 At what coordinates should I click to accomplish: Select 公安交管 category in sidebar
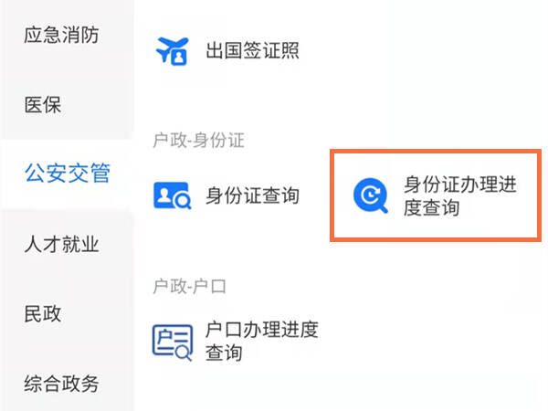coord(68,173)
